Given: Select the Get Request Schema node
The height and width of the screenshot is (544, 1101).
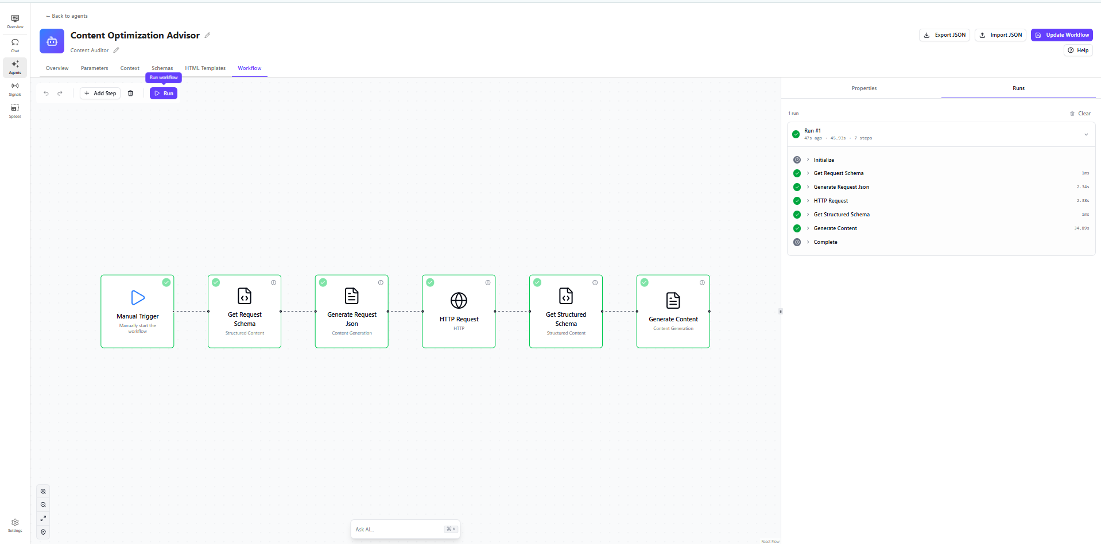Looking at the screenshot, I should 245,311.
